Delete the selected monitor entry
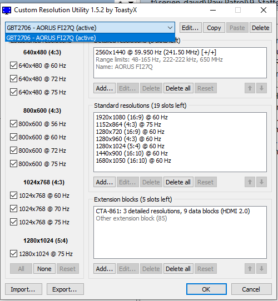 (x=261, y=28)
